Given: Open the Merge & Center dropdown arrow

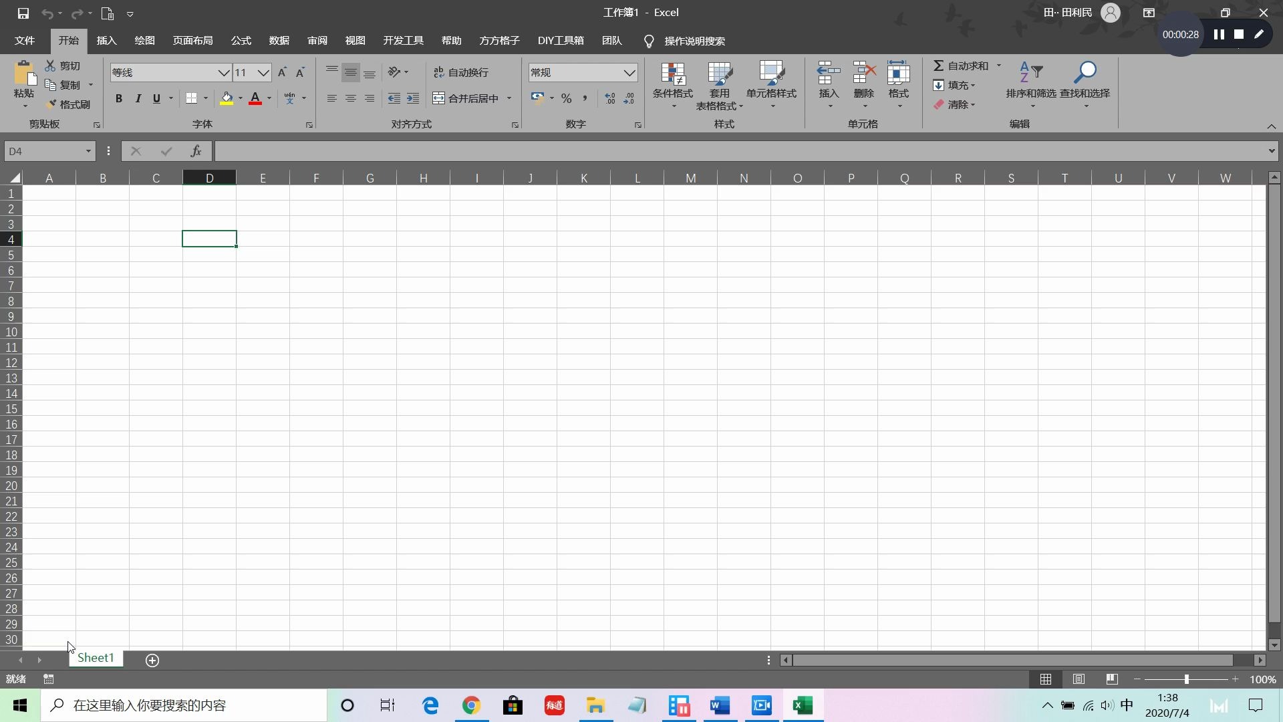Looking at the screenshot, I should pos(509,98).
